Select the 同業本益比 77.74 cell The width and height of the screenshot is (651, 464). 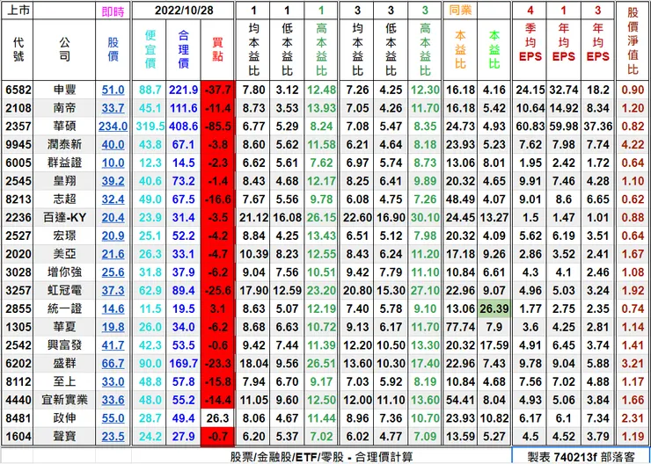pos(460,327)
